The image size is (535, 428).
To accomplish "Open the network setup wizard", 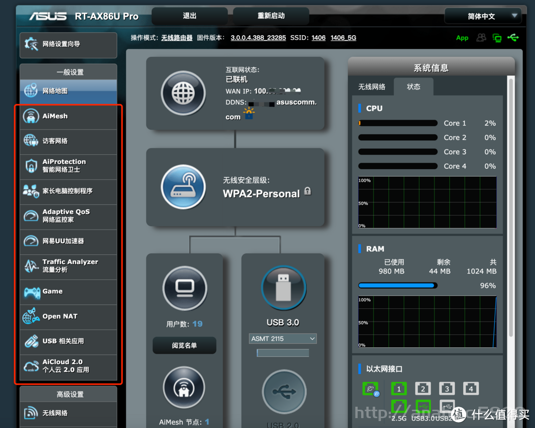I will [68, 45].
